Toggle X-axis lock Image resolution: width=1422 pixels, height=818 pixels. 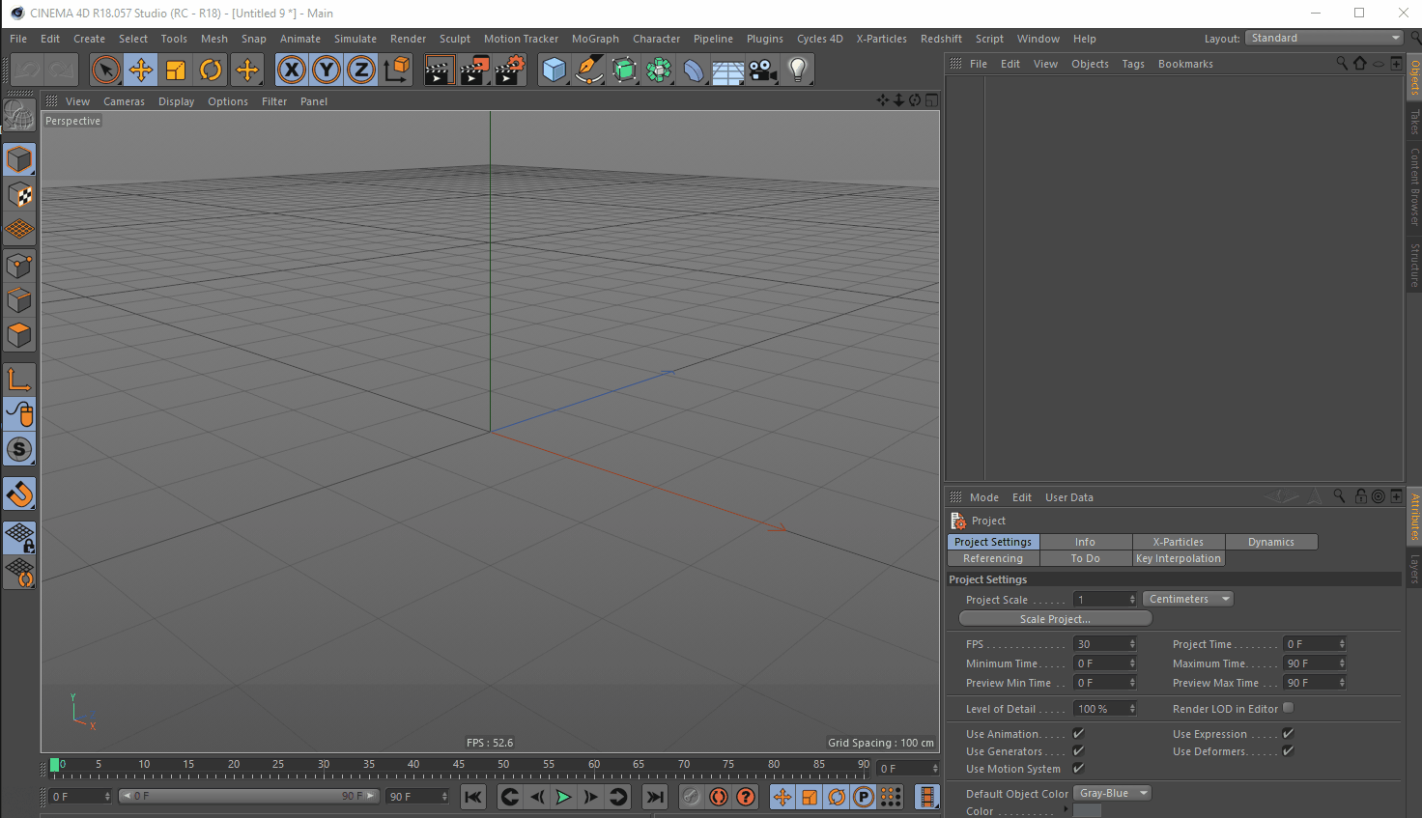[x=292, y=70]
